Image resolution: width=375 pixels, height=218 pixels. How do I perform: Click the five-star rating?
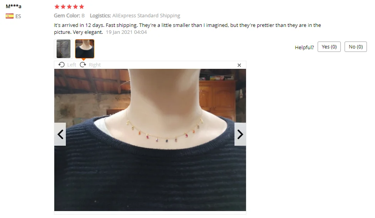[x=69, y=7]
